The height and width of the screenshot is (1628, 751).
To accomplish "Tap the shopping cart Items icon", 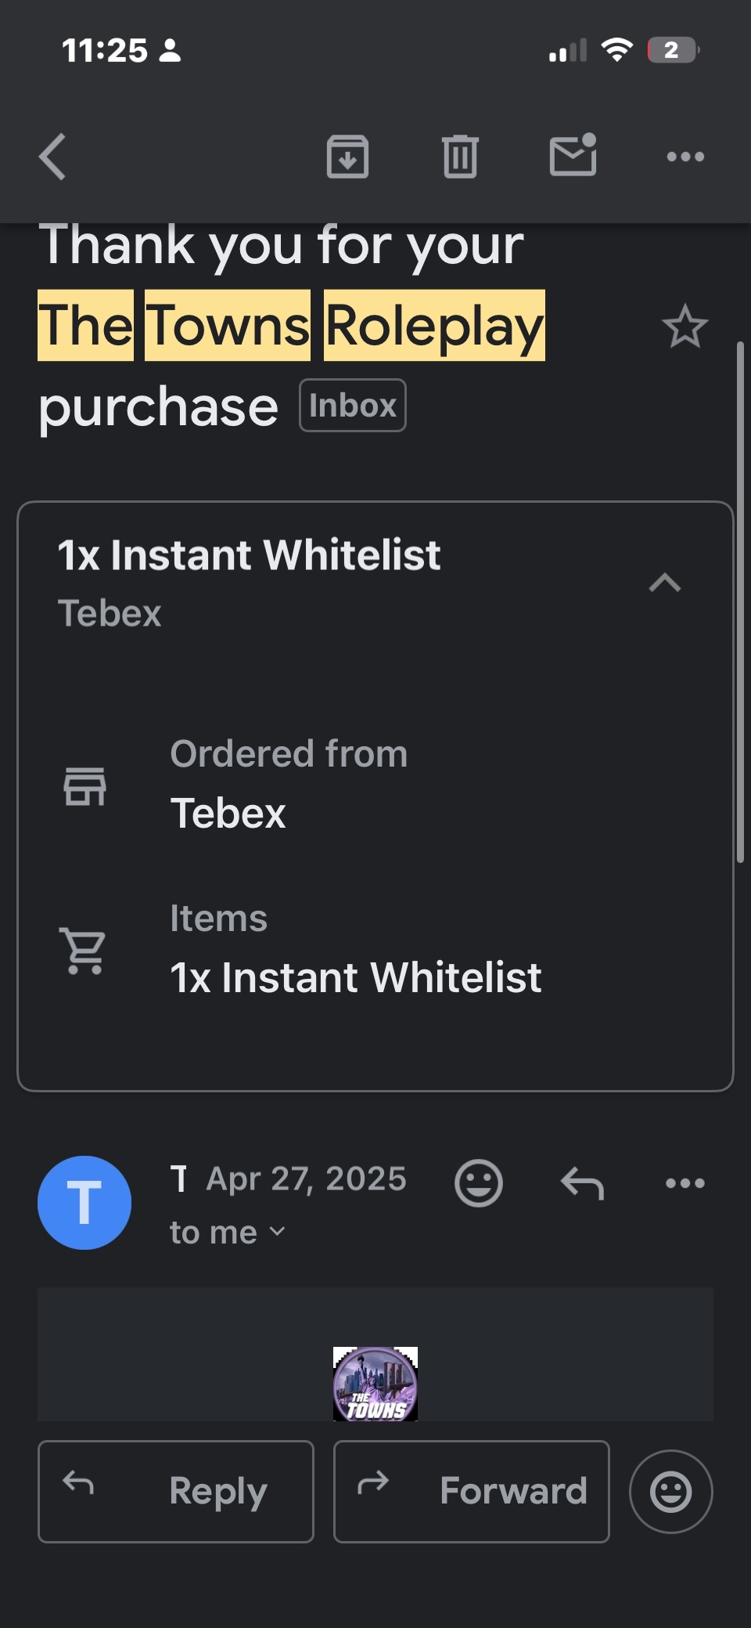I will click(84, 950).
